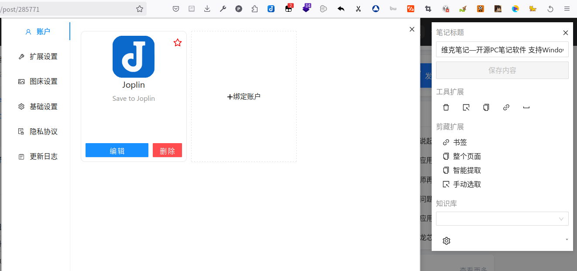
Task: Click the copy-page icon under 工具扩展
Action: tap(486, 107)
